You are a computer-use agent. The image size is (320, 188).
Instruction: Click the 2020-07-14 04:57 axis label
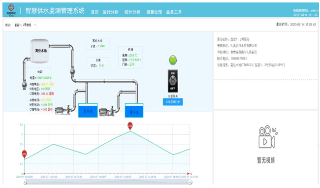click(x=98, y=177)
